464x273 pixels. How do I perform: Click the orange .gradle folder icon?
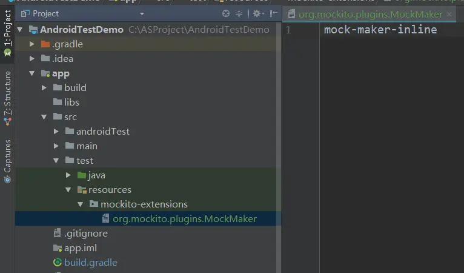pos(45,44)
